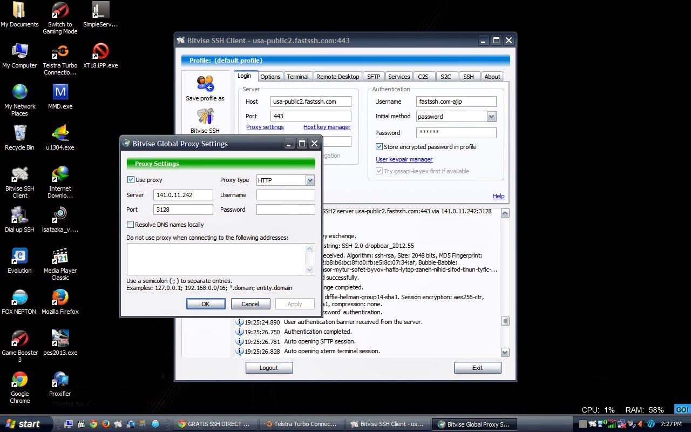
Task: Focus the proxy Password field
Action: tap(286, 210)
